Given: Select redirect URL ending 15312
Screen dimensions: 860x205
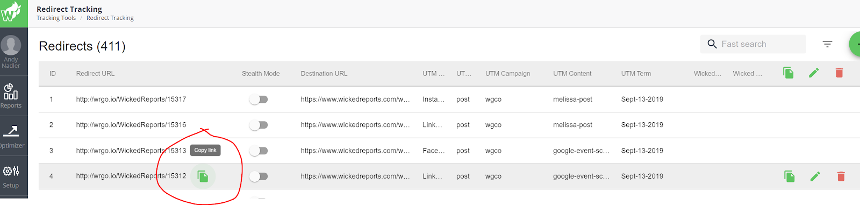Looking at the screenshot, I should pyautogui.click(x=131, y=176).
